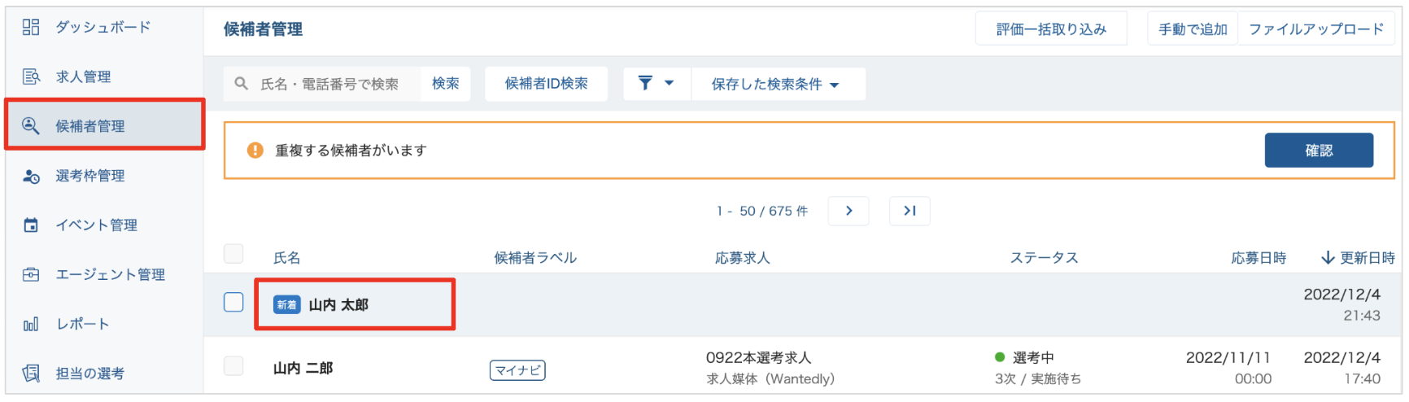This screenshot has height=402, width=1409.
Task: Select the checkbox for 山内 二郎
Action: click(x=233, y=366)
